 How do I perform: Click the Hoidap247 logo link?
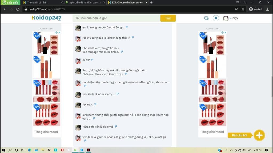click(46, 18)
